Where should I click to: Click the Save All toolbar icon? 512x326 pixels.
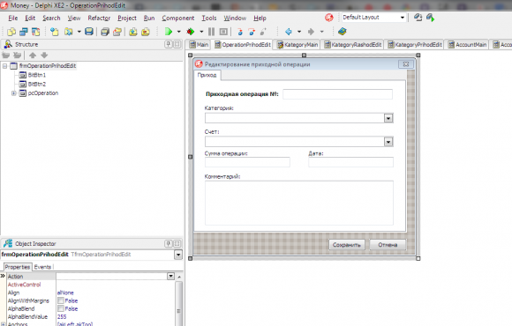tap(105, 32)
